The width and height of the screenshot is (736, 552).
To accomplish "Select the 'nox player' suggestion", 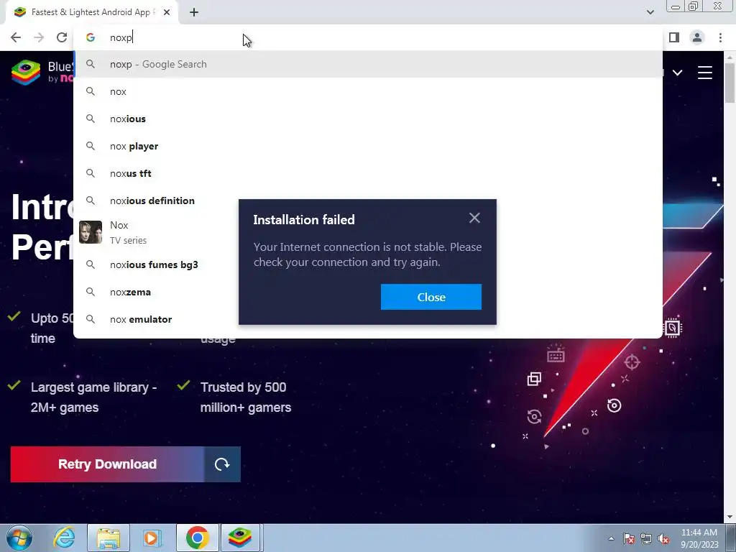I will 368,146.
